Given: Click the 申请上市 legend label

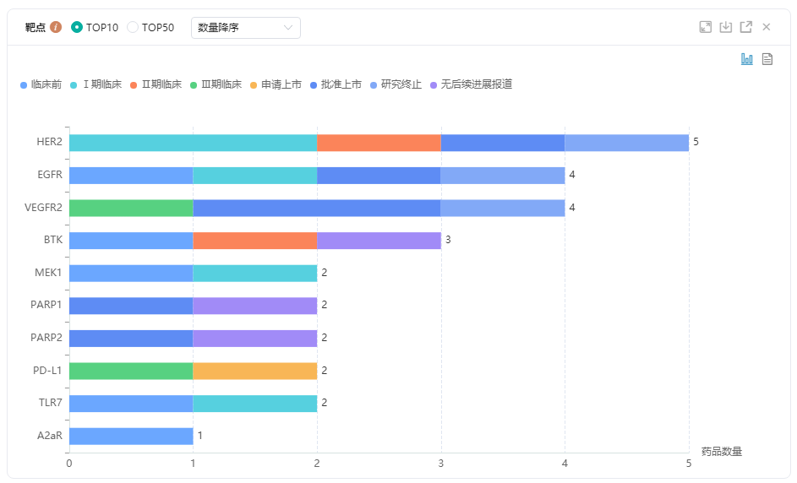Looking at the screenshot, I should click(281, 84).
